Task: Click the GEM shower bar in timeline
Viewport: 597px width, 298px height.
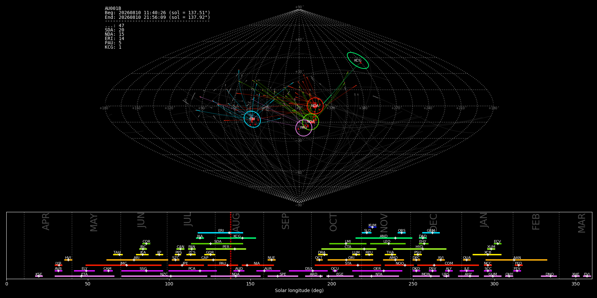Action: [431, 233]
